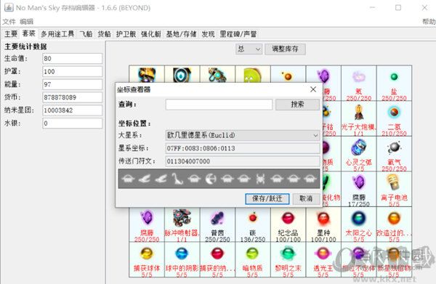This screenshot has height=284, width=436.
Task: Select the 腐藤 250/250 item in bottom rows
Action: pos(147,224)
